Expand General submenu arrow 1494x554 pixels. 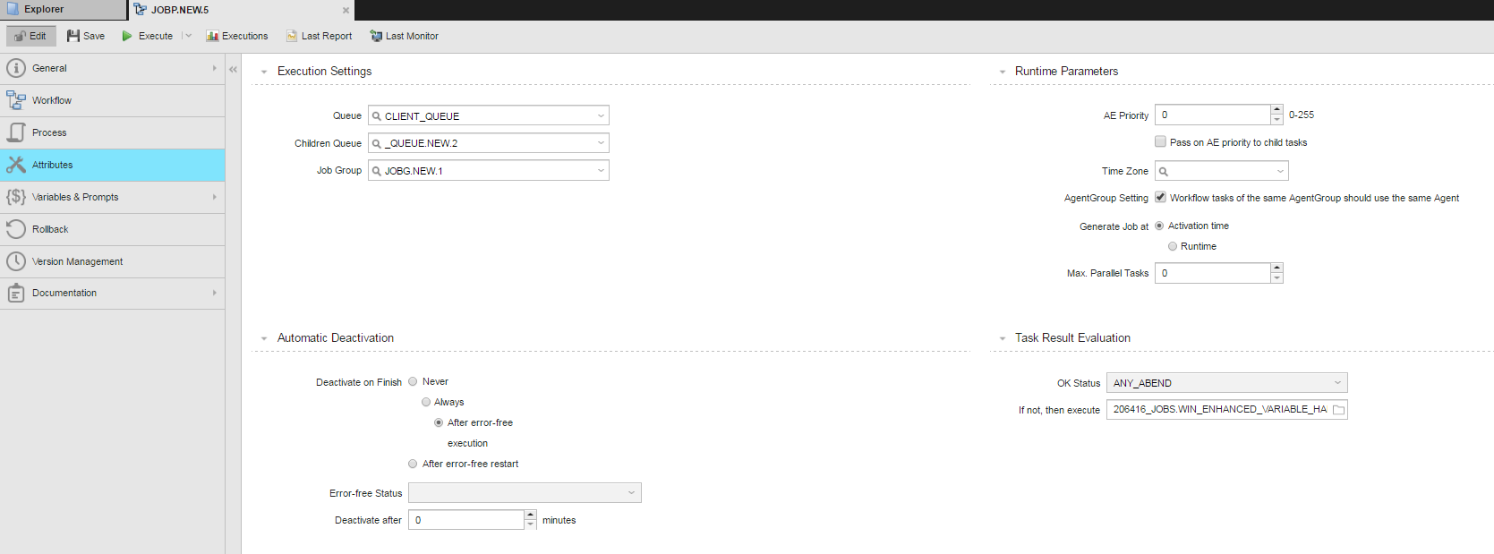coord(215,68)
